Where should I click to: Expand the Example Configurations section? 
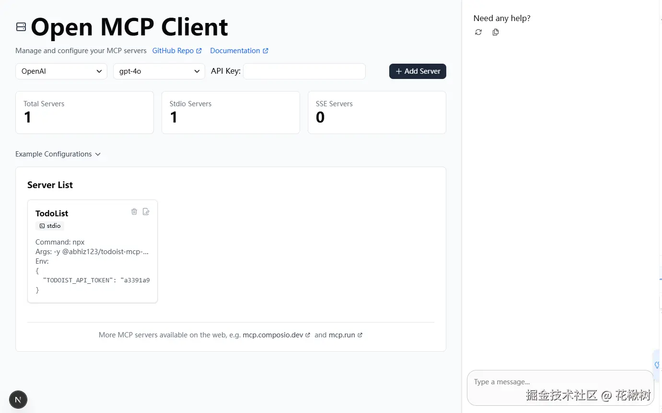58,154
